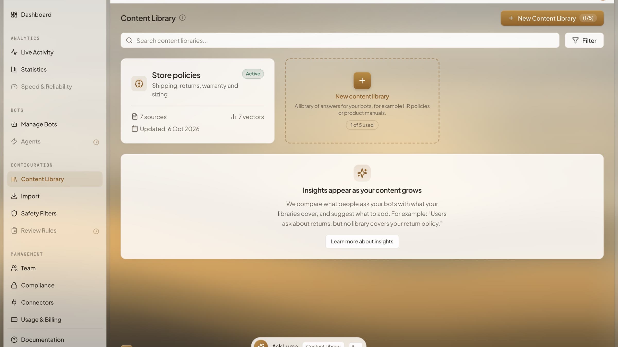
Task: Open the Team management page
Action: tap(55, 268)
